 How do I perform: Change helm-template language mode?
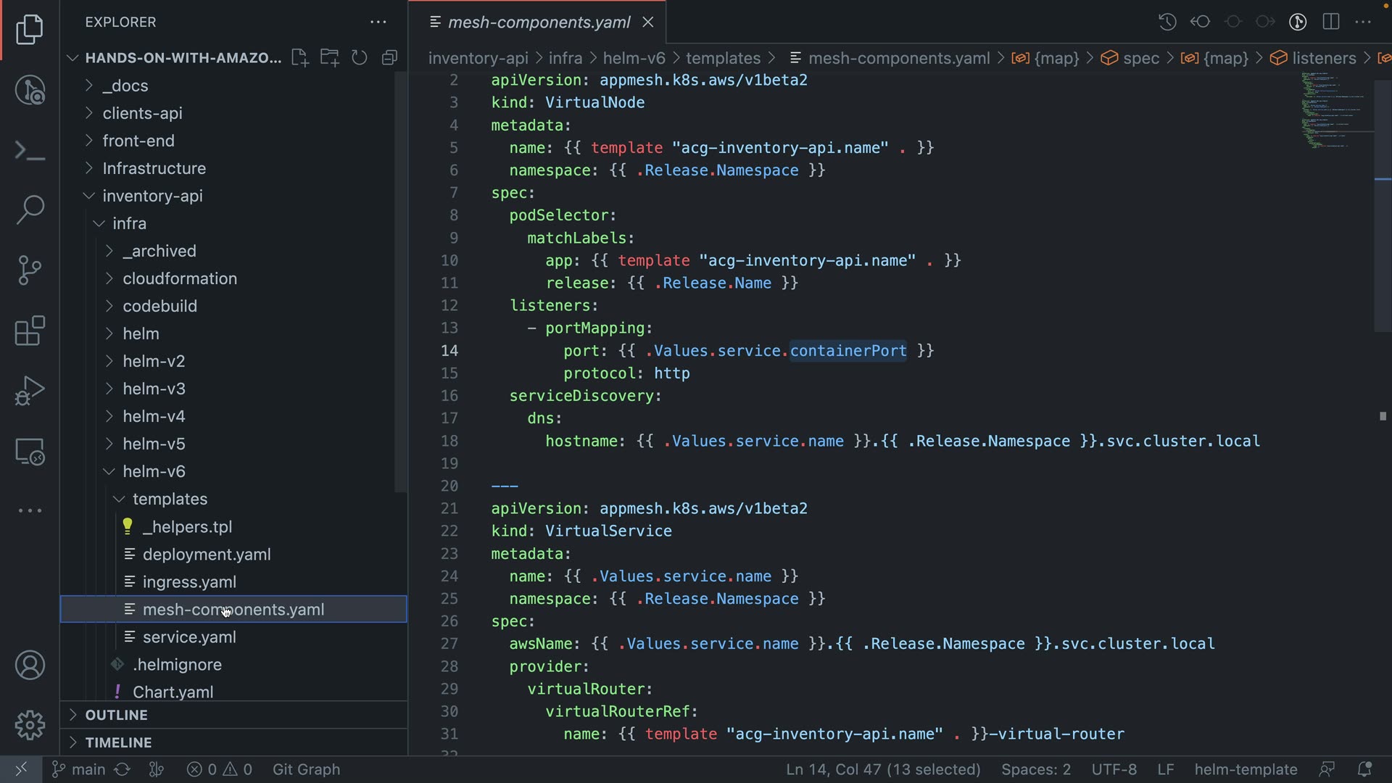[1246, 769]
